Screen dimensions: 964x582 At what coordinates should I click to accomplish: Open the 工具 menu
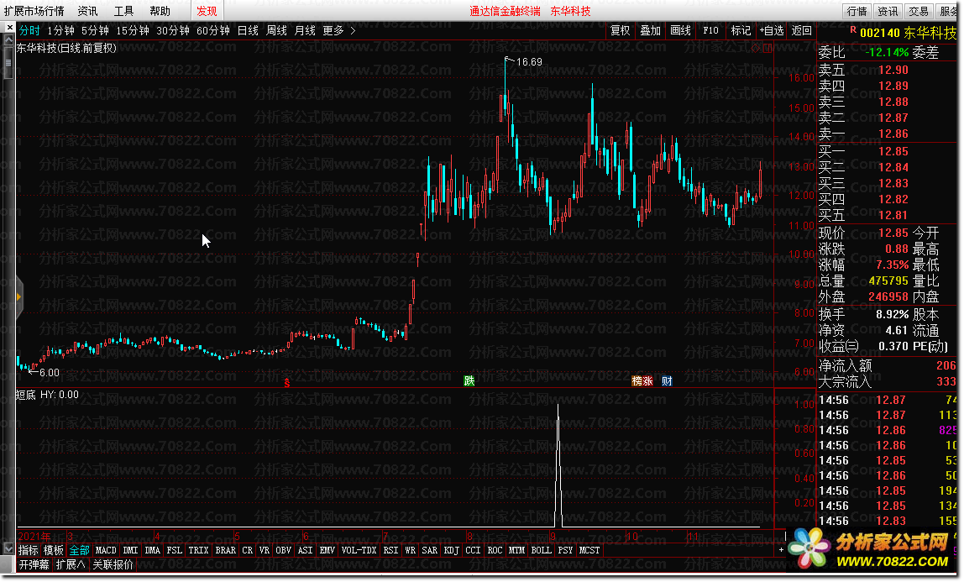click(123, 11)
